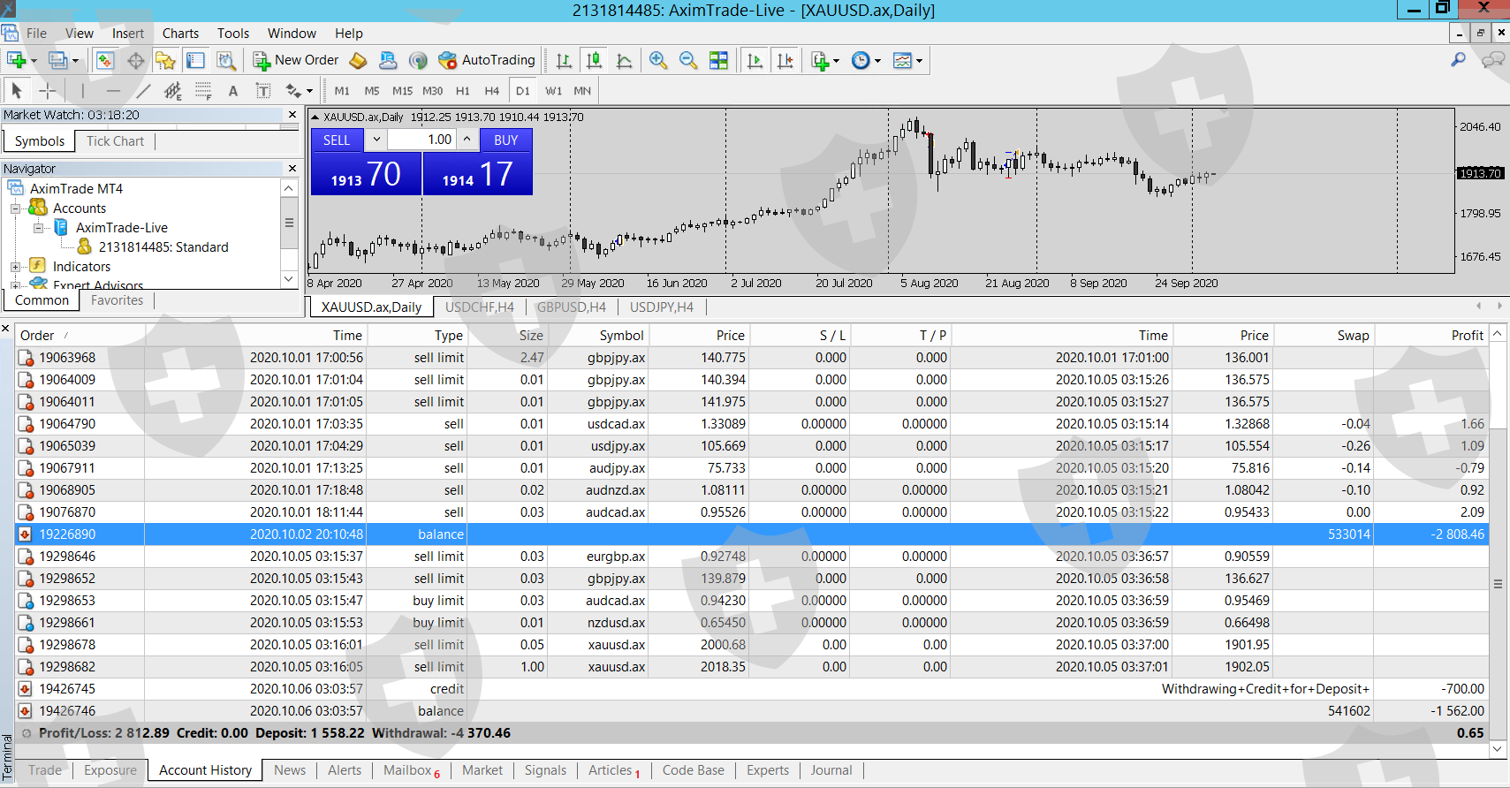This screenshot has height=788, width=1510.
Task: Select the Fibonacci retracement tool
Action: coord(203,90)
